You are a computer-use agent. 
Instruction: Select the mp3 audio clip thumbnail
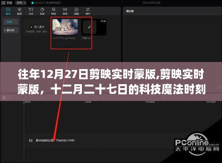94,27
